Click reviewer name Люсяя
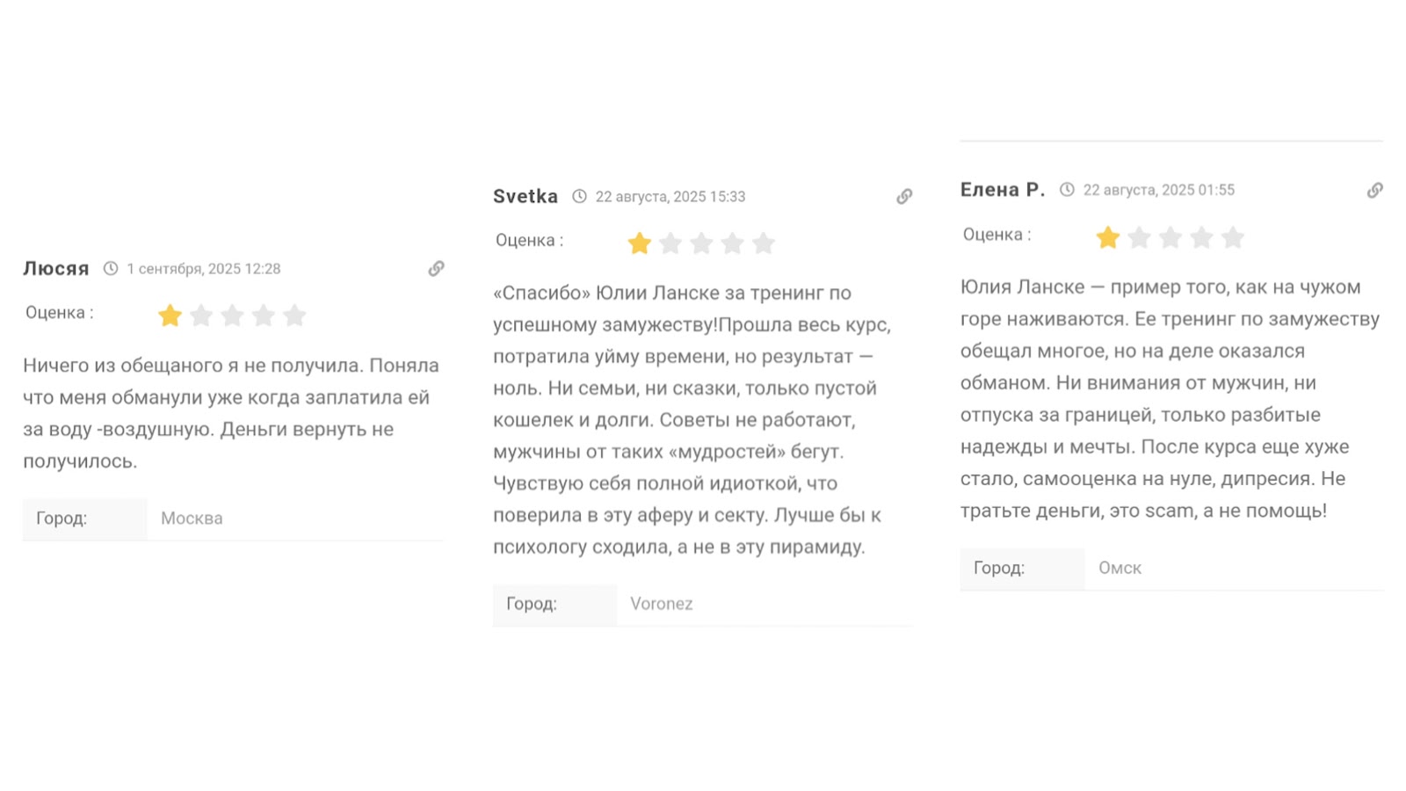The width and height of the screenshot is (1406, 791). pos(56,269)
